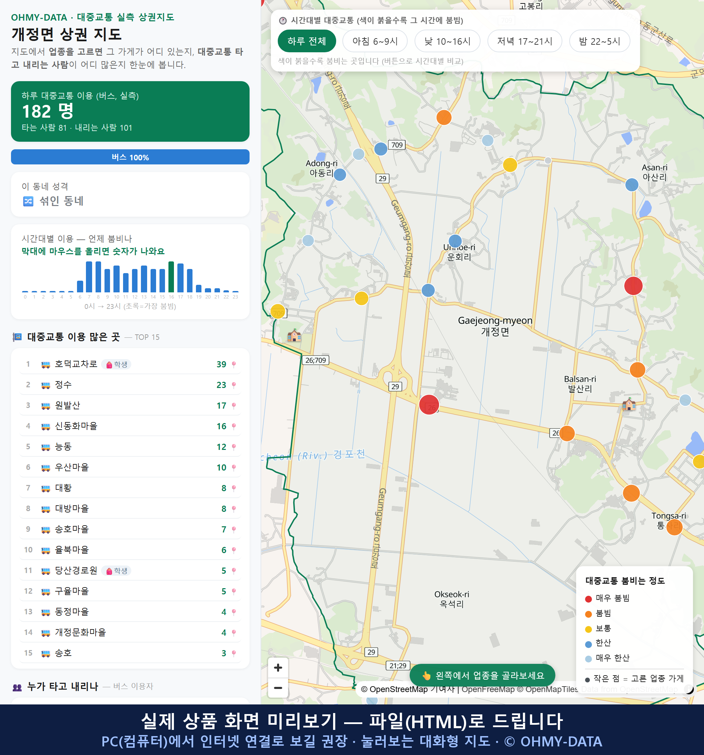Select 신동화마을 in the TOP 15 list
704x755 pixels.
click(x=130, y=426)
